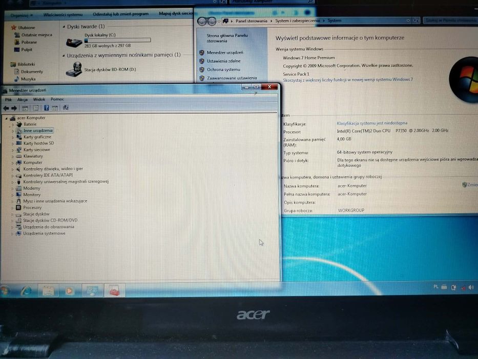Open the Pomoc menu
Screen dimensions: 478x359
[x=57, y=99]
